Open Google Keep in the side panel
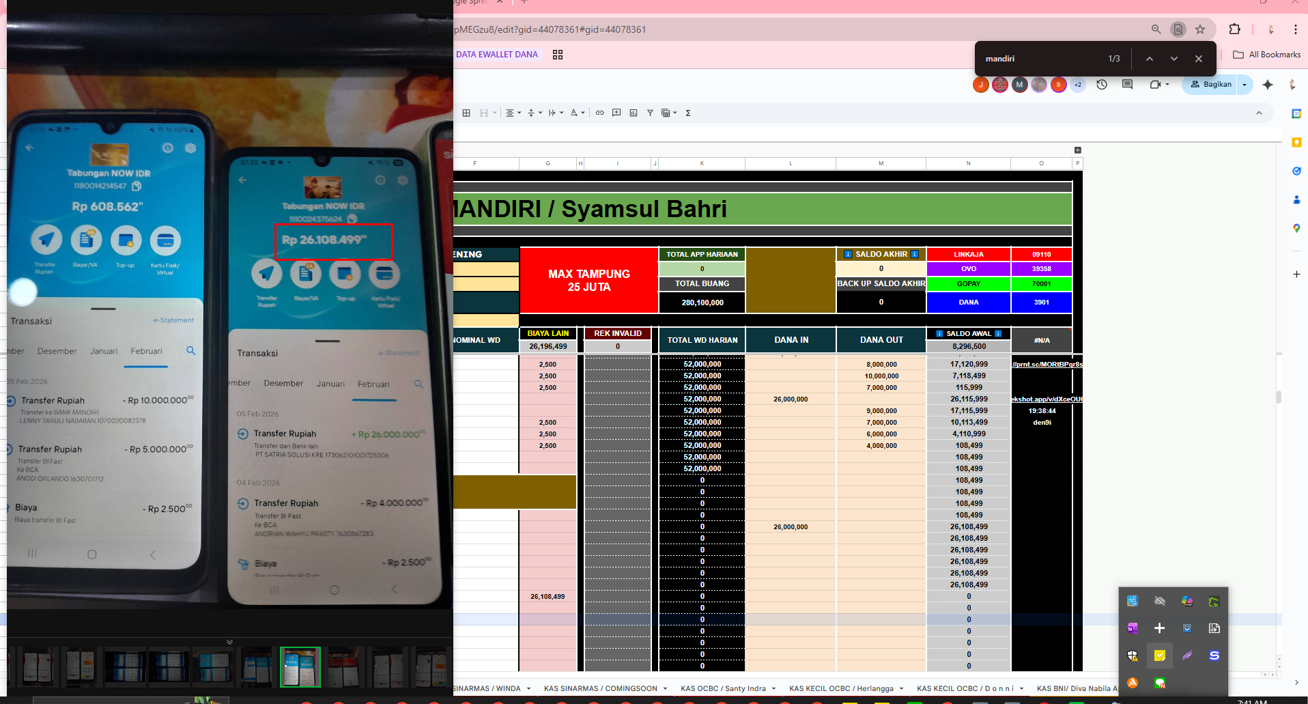This screenshot has width=1308, height=704. tap(1296, 142)
